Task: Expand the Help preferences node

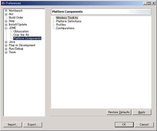Action: (x=6, y=21)
